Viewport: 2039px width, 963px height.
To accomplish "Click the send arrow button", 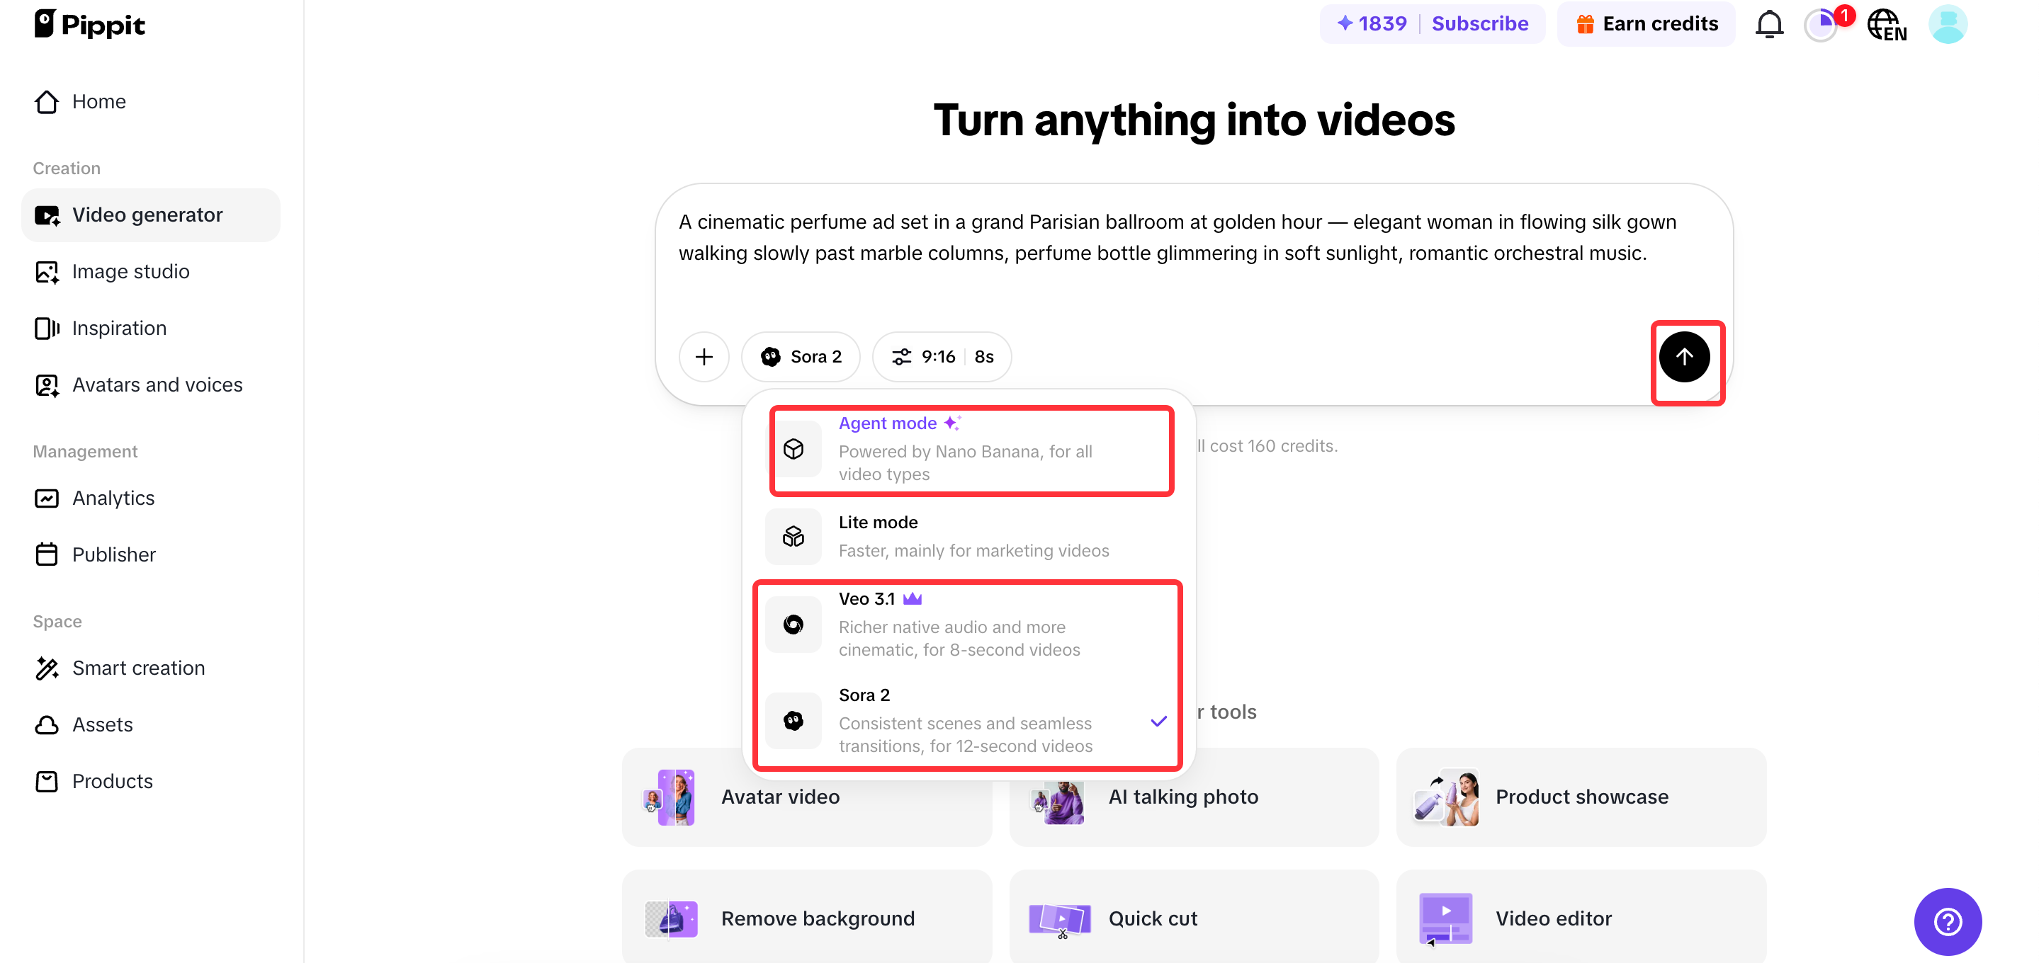I will pos(1683,357).
